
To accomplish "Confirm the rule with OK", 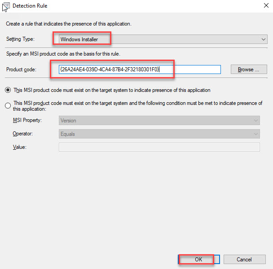I will tap(198, 259).
